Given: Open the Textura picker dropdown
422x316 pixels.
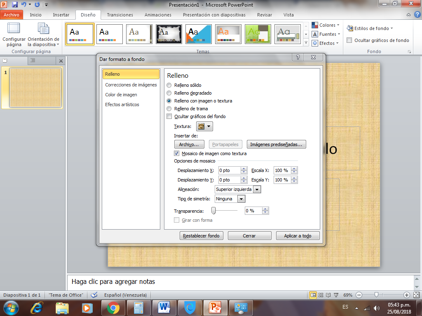Looking at the screenshot, I should point(204,126).
